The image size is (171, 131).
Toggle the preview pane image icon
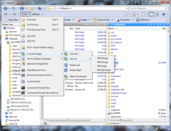(x=157, y=14)
